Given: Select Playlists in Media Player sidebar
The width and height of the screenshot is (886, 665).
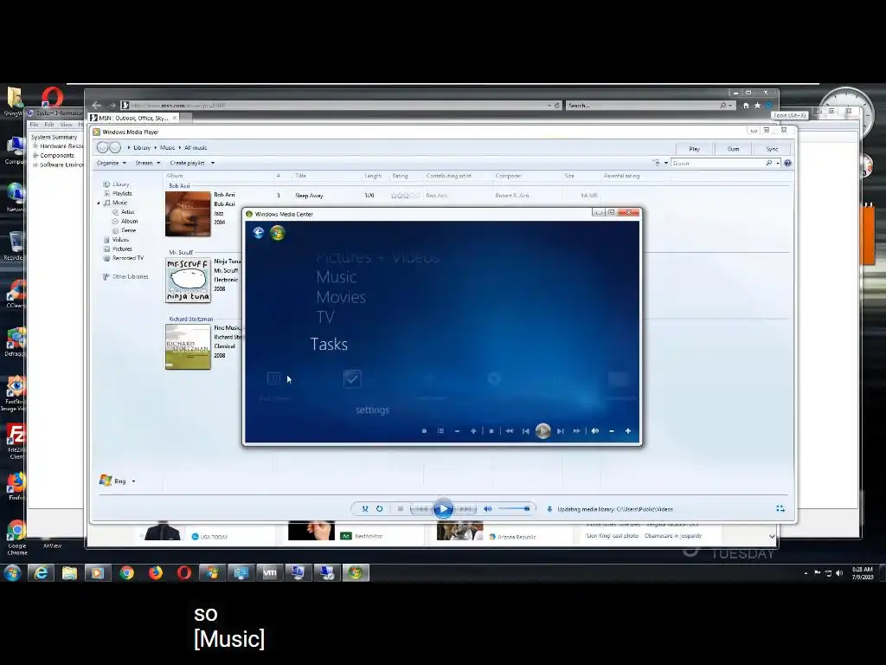Looking at the screenshot, I should click(x=122, y=193).
